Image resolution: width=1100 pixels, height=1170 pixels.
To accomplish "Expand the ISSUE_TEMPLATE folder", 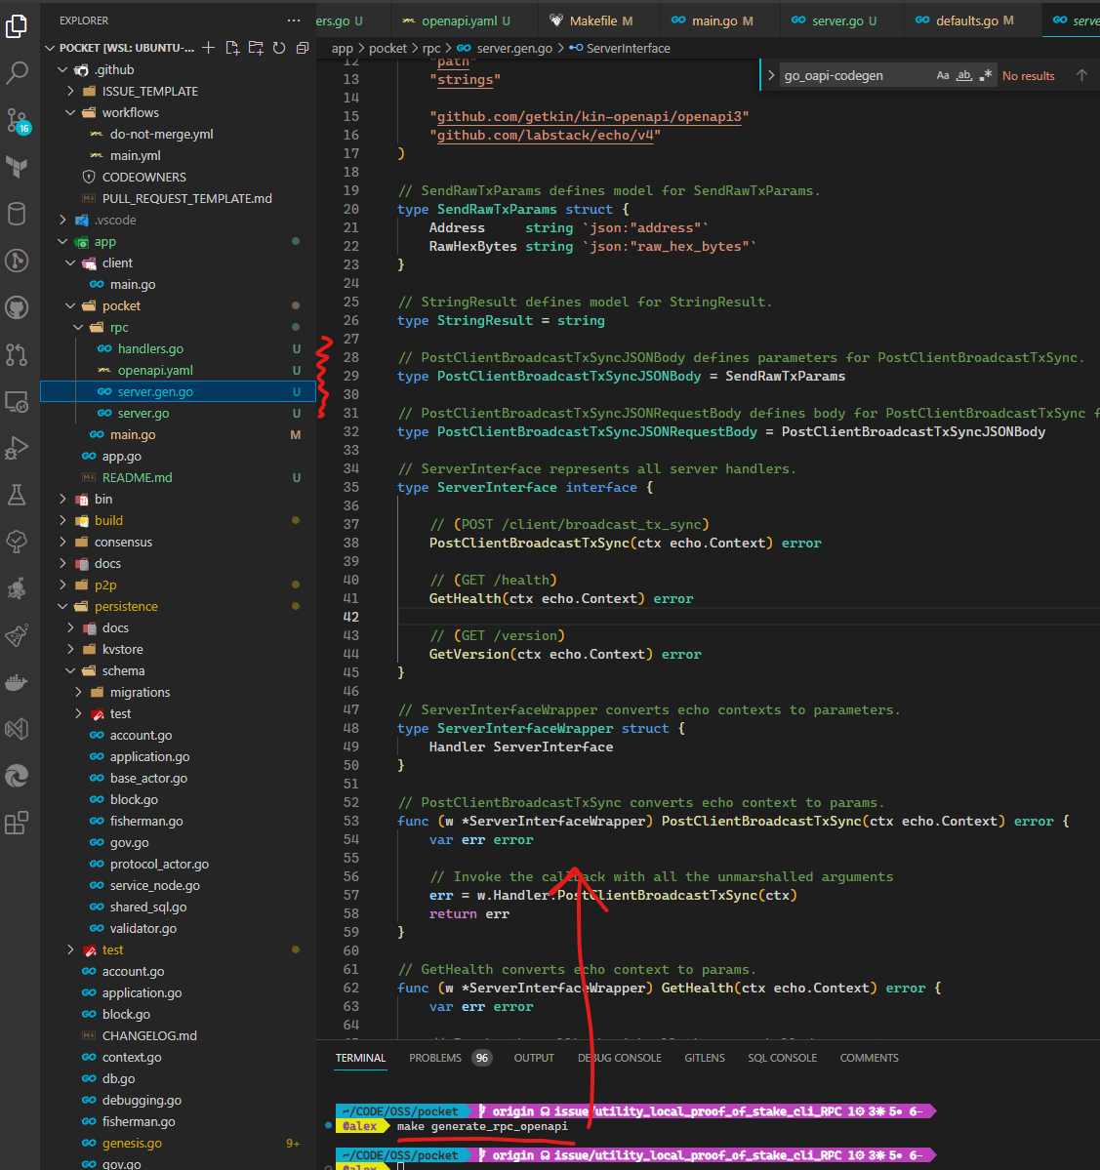I will [71, 91].
